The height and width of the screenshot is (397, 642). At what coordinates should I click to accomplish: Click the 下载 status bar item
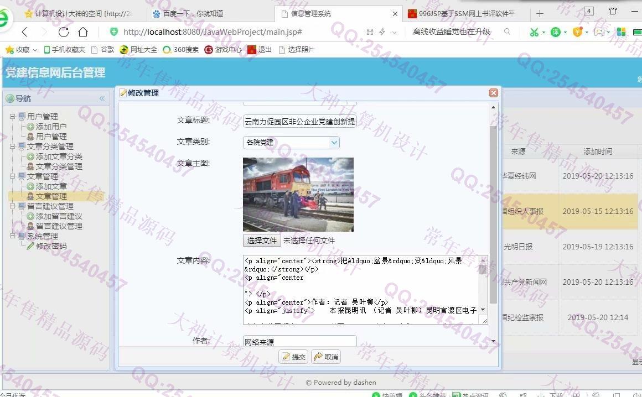pos(552,394)
